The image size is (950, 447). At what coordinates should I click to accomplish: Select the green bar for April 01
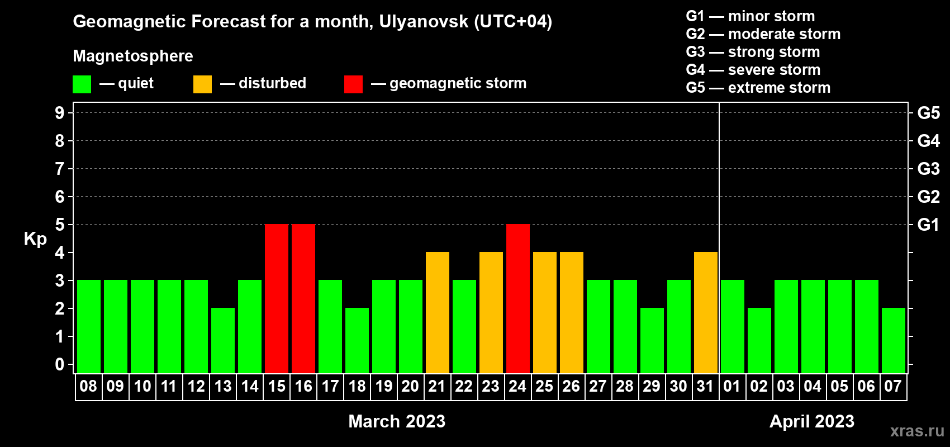click(x=733, y=327)
